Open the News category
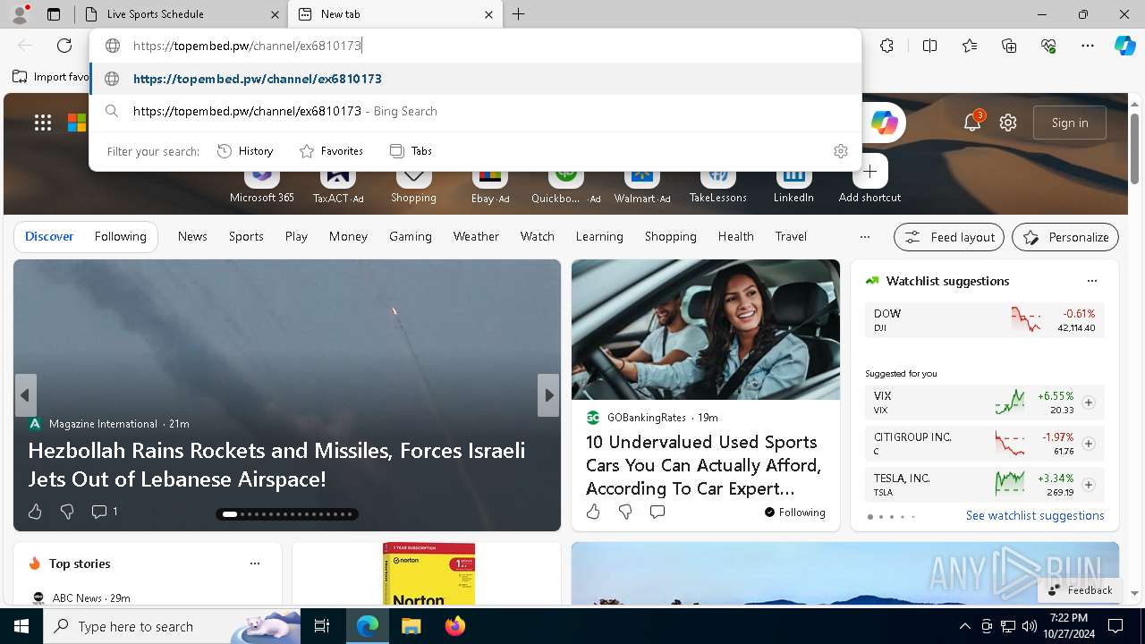 pyautogui.click(x=192, y=237)
